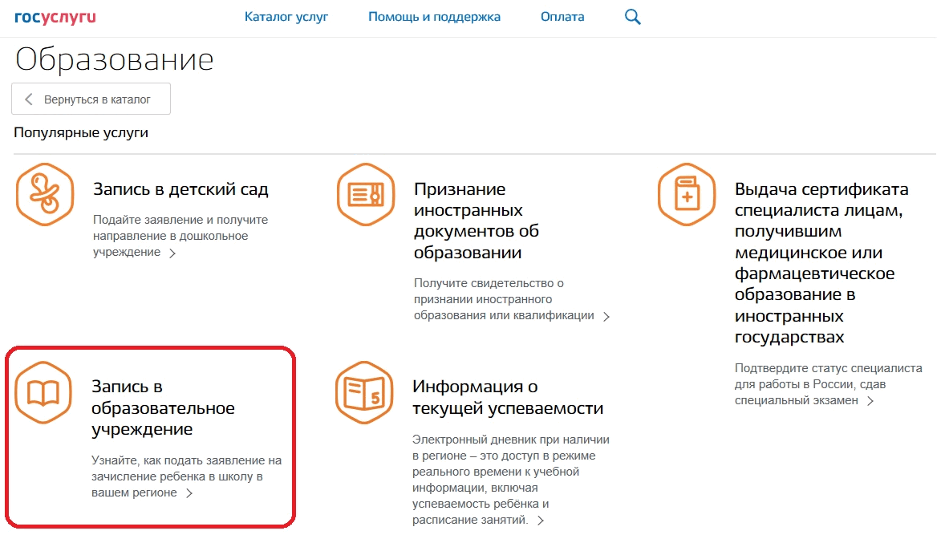
Task: Click chevron after специальный экзамен
Action: click(x=870, y=401)
